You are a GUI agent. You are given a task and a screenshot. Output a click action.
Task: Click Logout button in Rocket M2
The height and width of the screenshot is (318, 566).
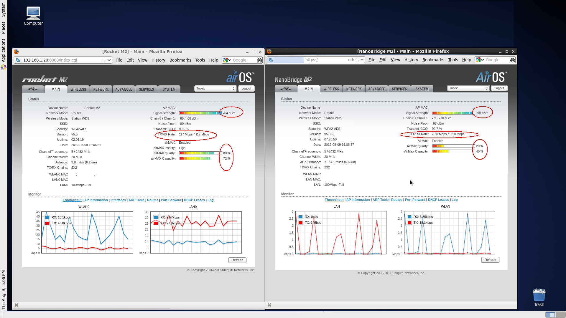(x=246, y=88)
